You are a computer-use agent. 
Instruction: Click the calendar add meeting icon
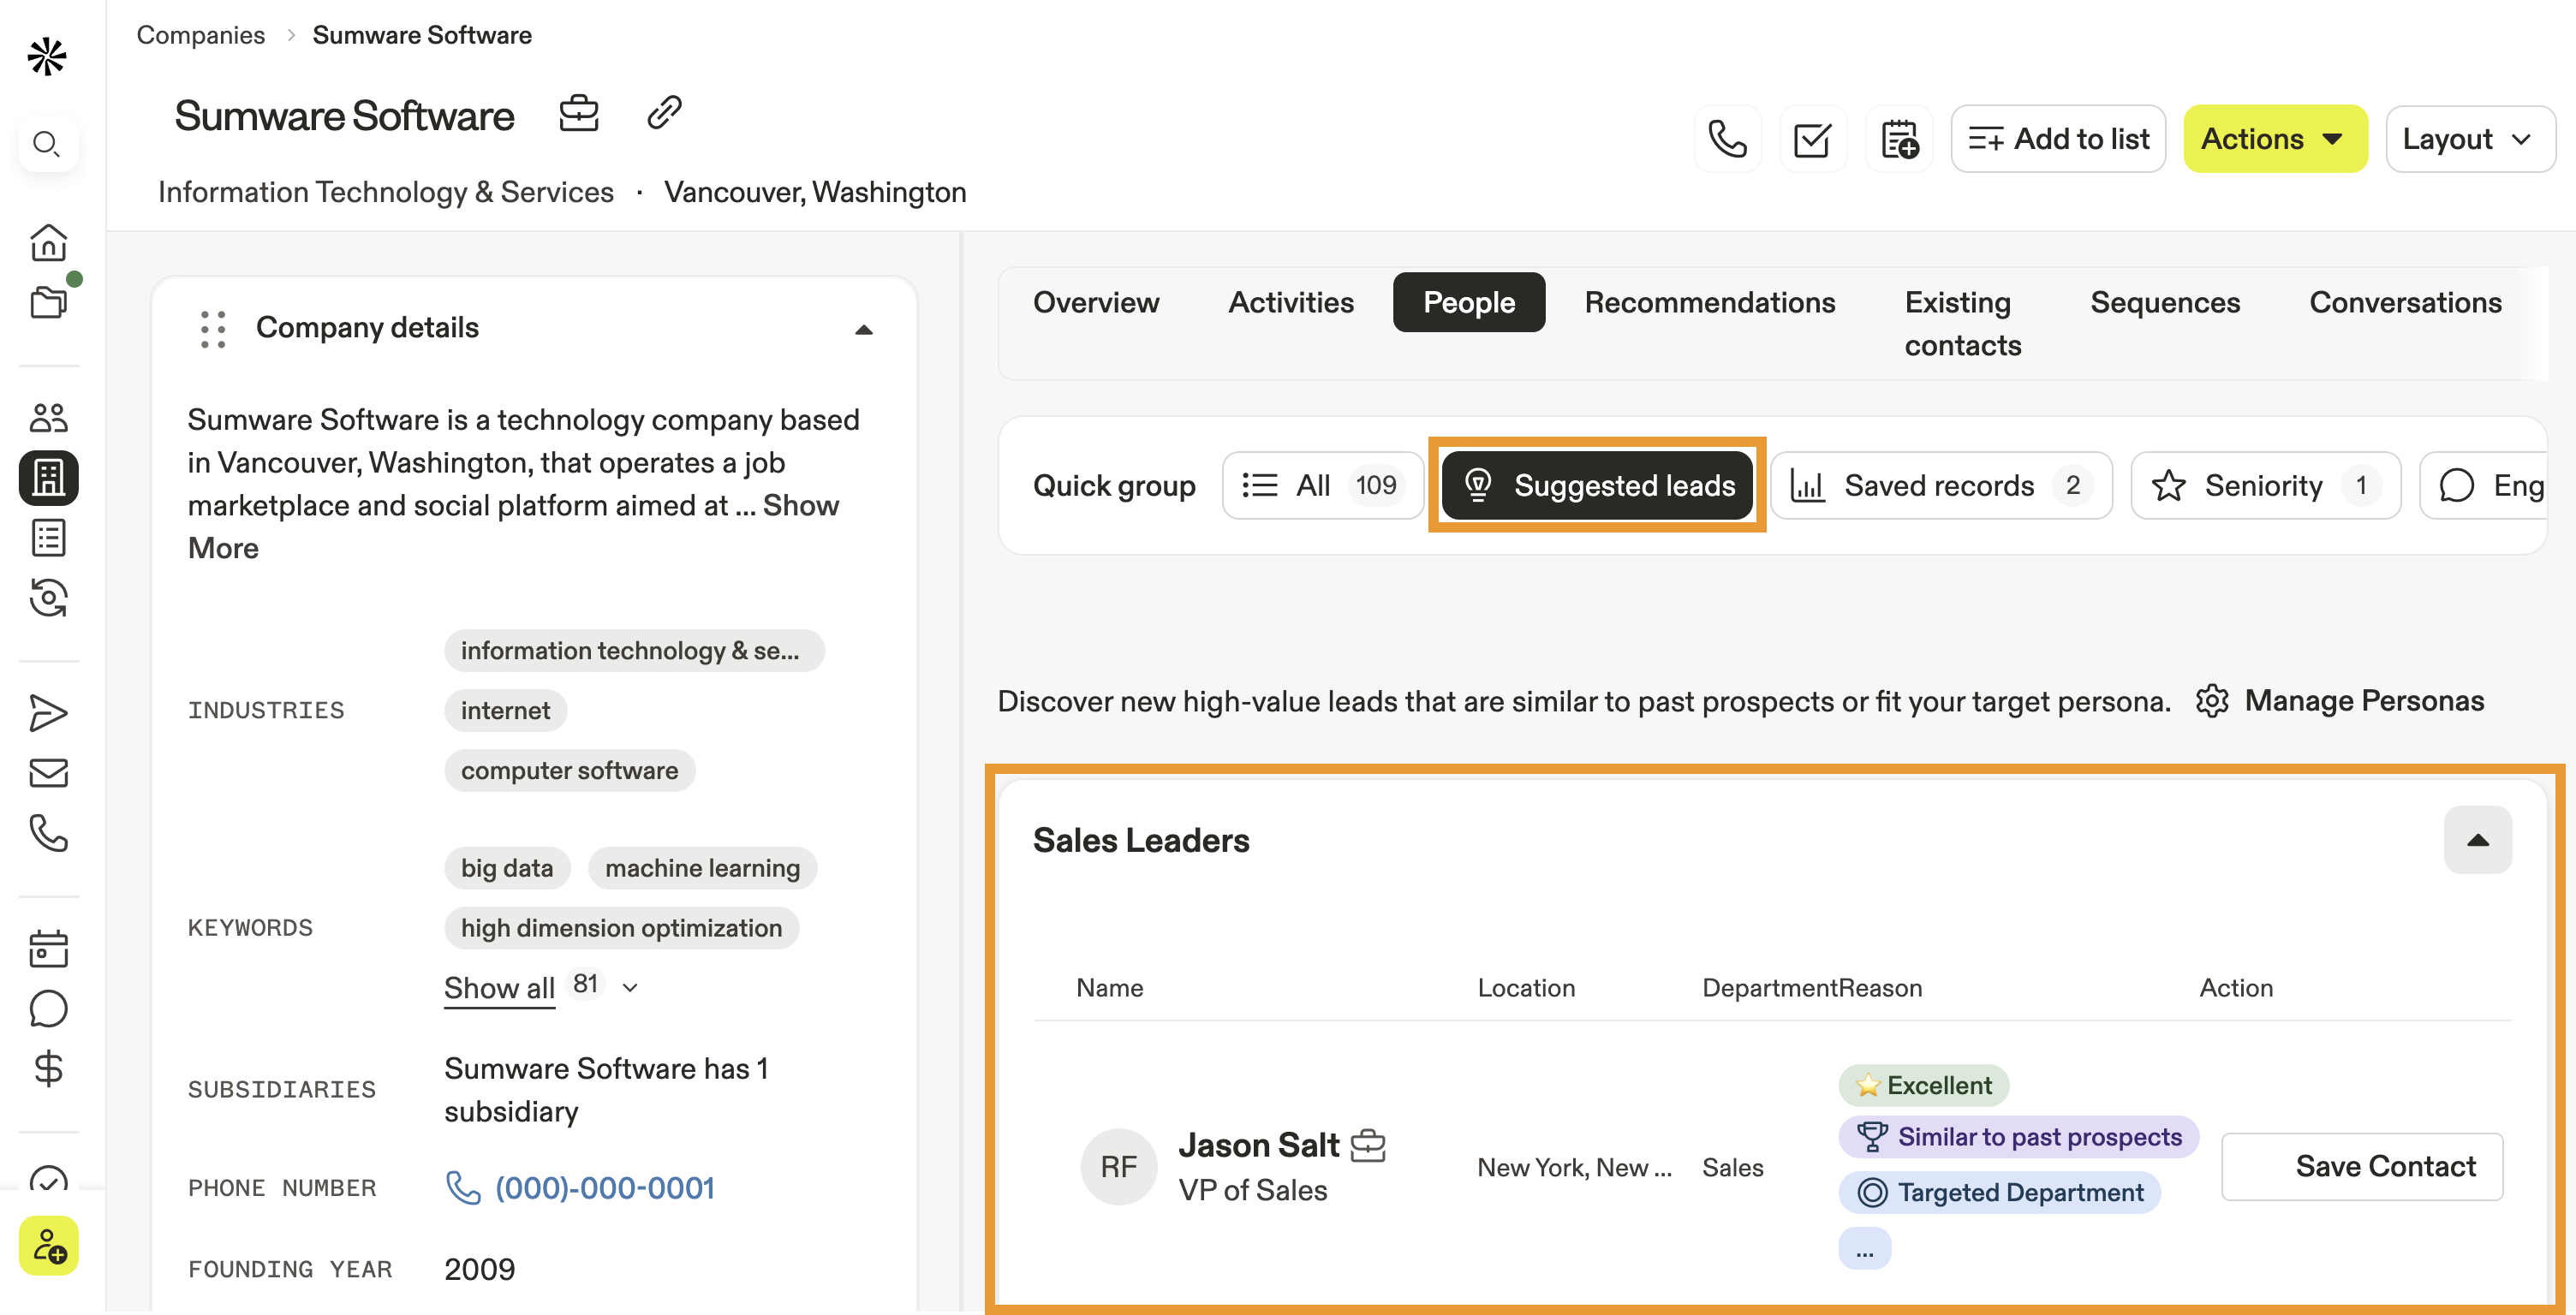[x=1898, y=139]
